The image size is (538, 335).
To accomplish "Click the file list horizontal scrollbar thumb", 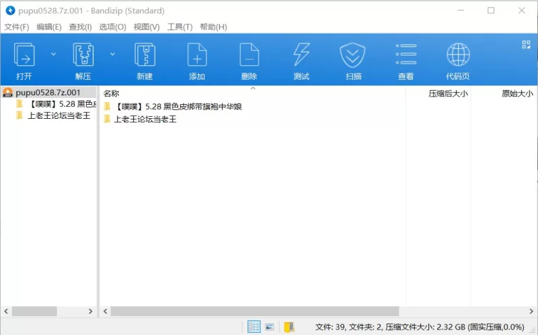I will [x=255, y=312].
